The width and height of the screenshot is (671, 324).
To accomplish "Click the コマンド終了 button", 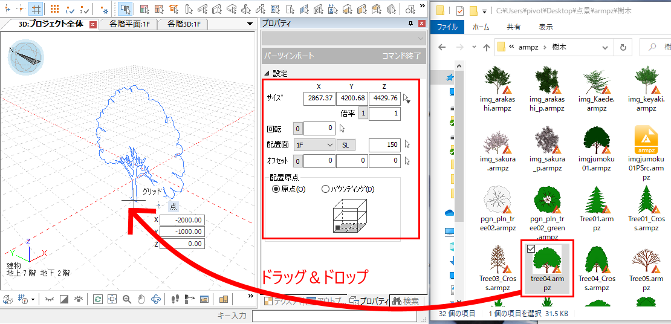I will click(401, 56).
